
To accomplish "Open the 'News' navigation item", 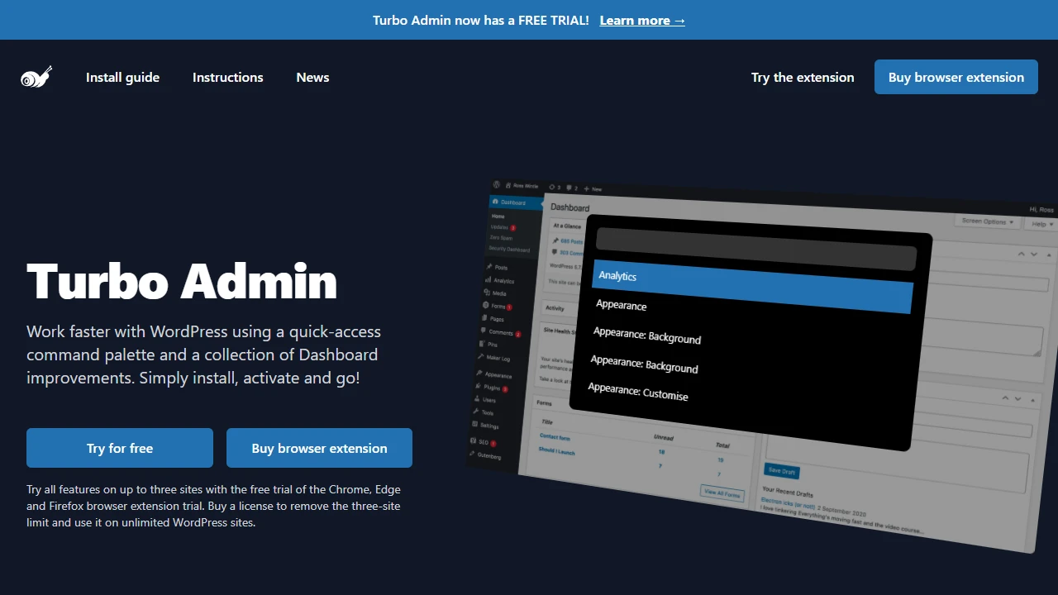I will 312,77.
